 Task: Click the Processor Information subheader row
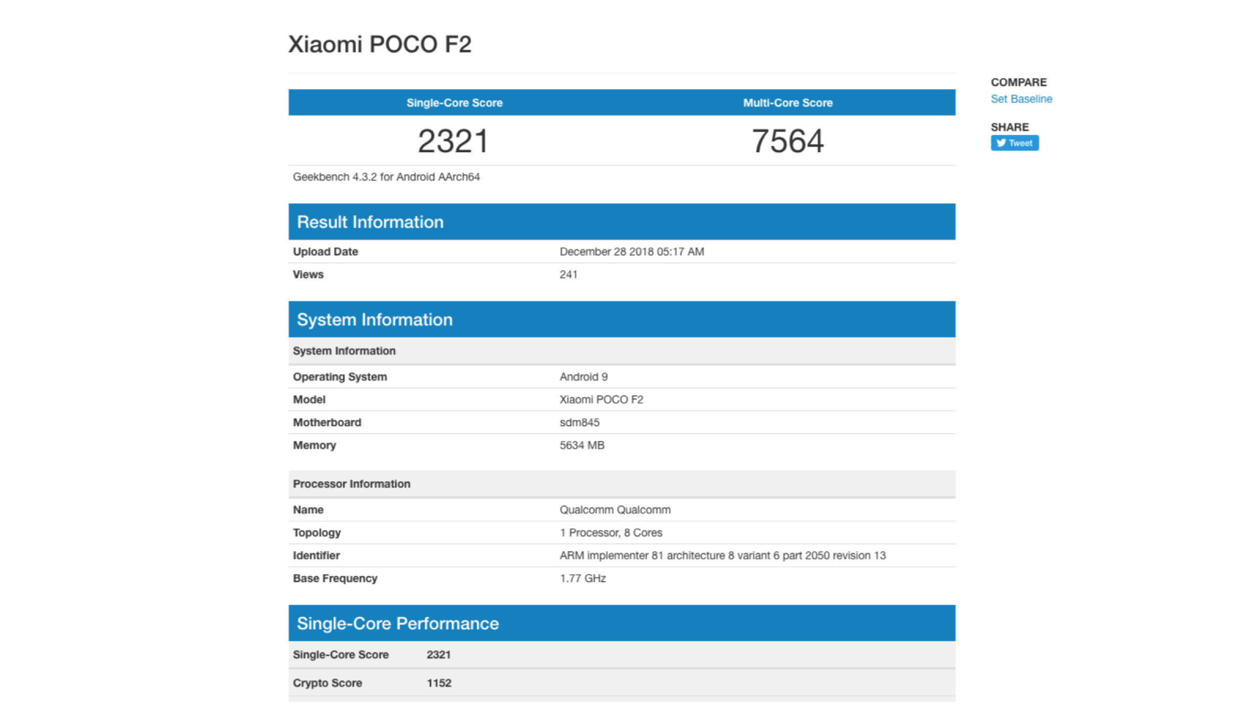pos(351,484)
